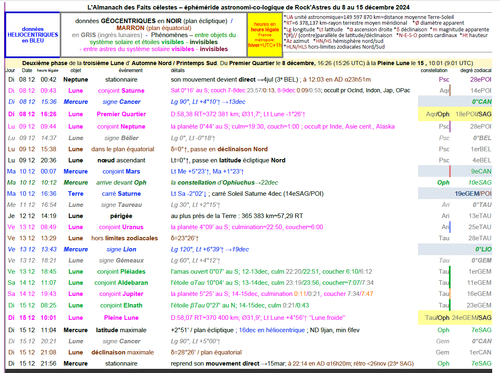Viewport: 500px width, 373px height.
Task: Click the event 'signe Gémeaux'
Action: pos(121,260)
